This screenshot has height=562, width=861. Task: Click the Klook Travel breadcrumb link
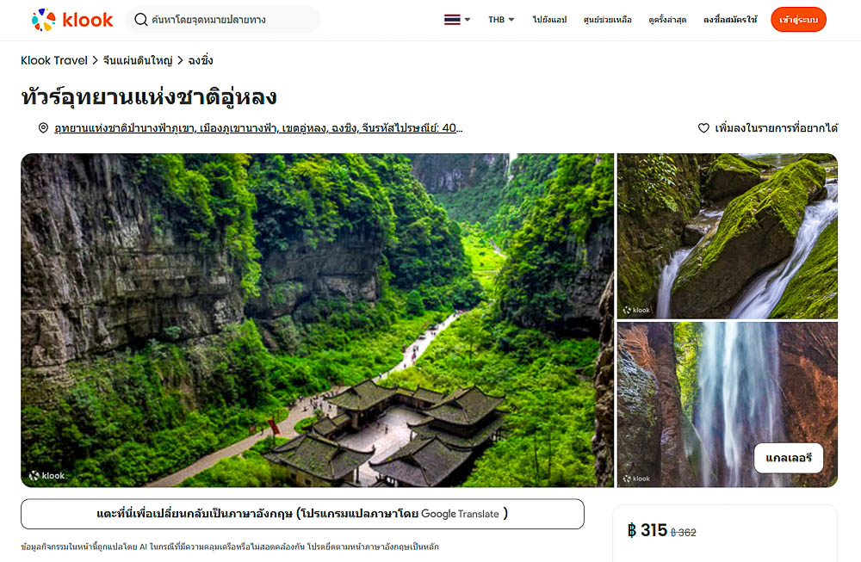click(53, 60)
